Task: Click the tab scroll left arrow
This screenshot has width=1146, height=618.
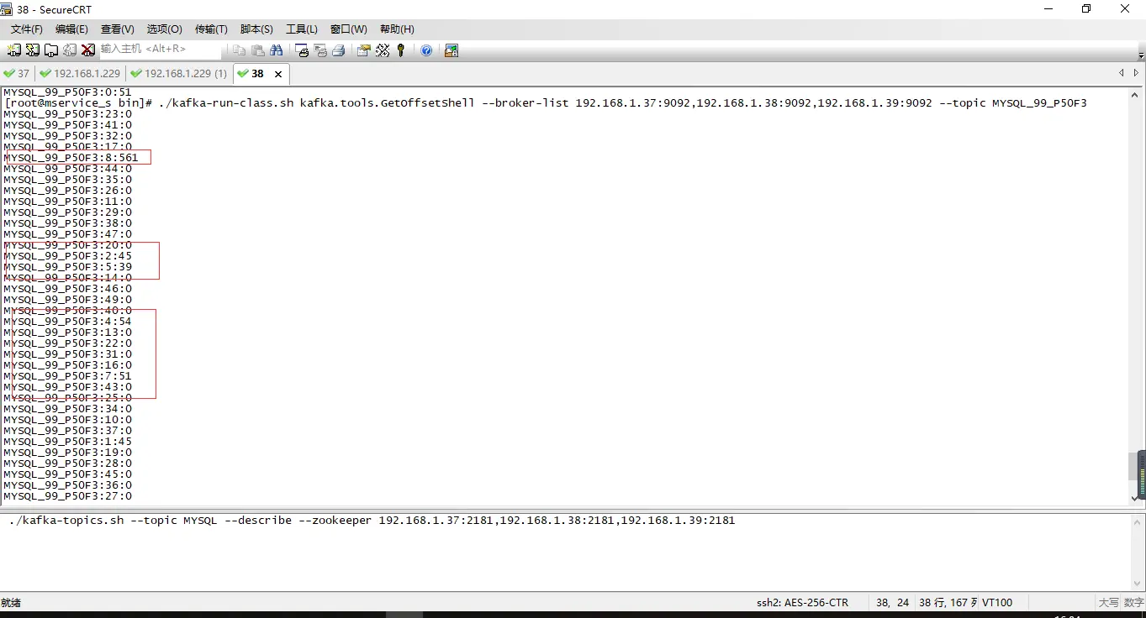Action: (1121, 74)
